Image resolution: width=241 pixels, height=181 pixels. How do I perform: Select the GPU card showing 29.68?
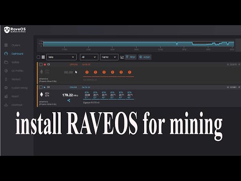point(87,95)
